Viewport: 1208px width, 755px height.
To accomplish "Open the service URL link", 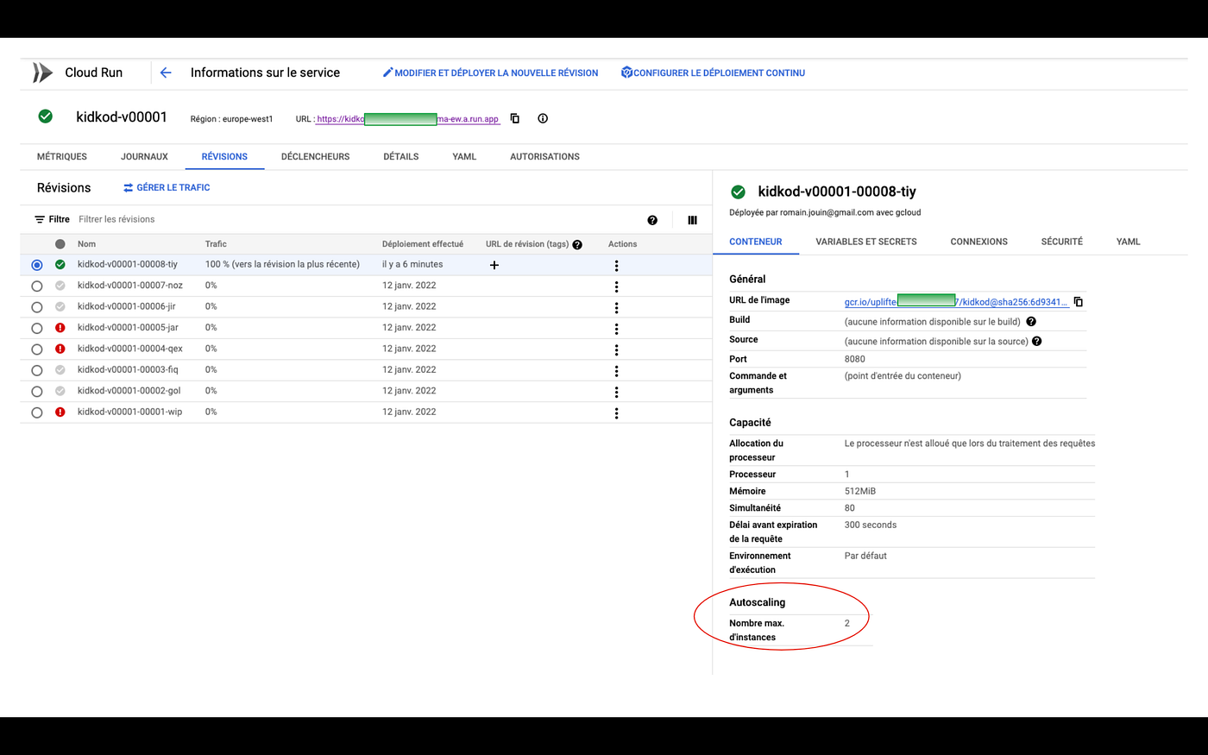I will tap(408, 119).
